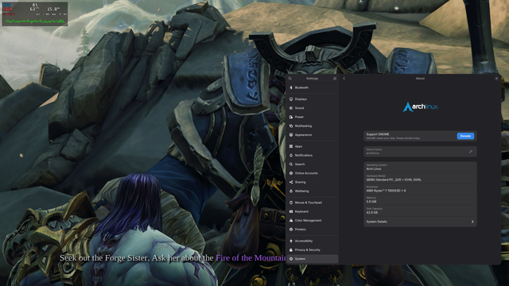
Task: Open Bluetooth settings from the sidebar
Action: [x=313, y=87]
